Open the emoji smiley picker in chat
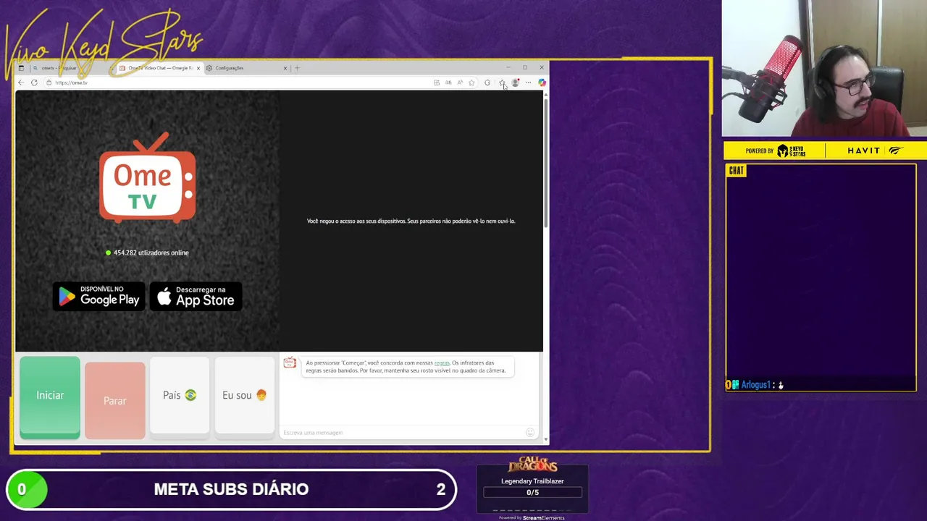Image resolution: width=927 pixels, height=521 pixels. pos(530,432)
